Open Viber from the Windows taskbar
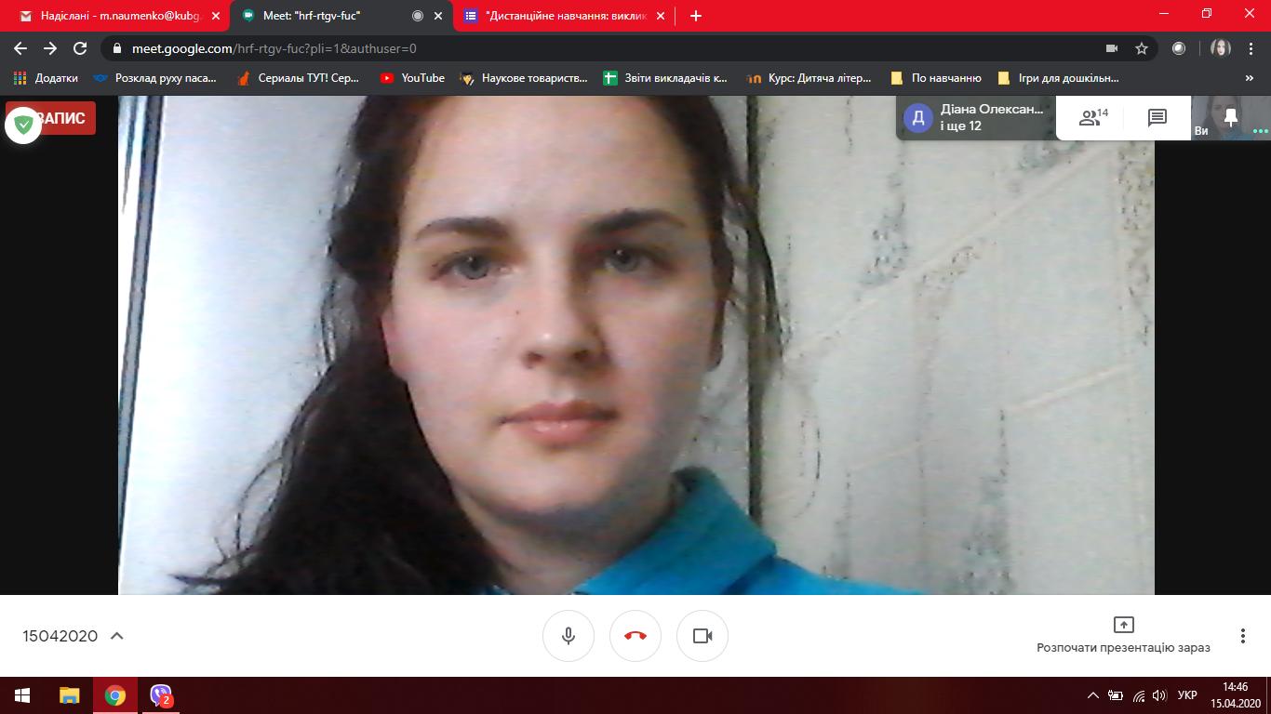 [162, 695]
